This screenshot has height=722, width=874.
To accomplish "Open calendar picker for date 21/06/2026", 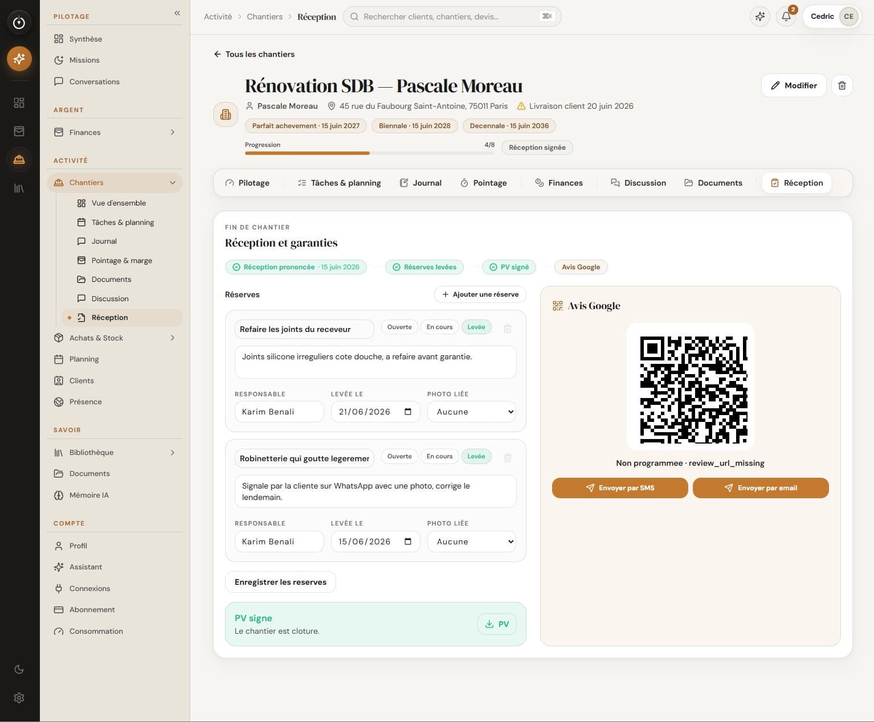I will [x=408, y=412].
